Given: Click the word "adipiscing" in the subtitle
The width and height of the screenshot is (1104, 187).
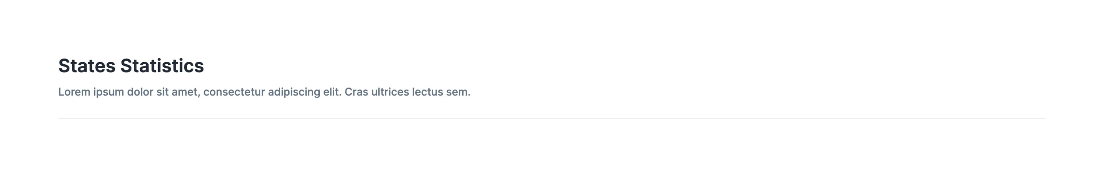Looking at the screenshot, I should 294,93.
